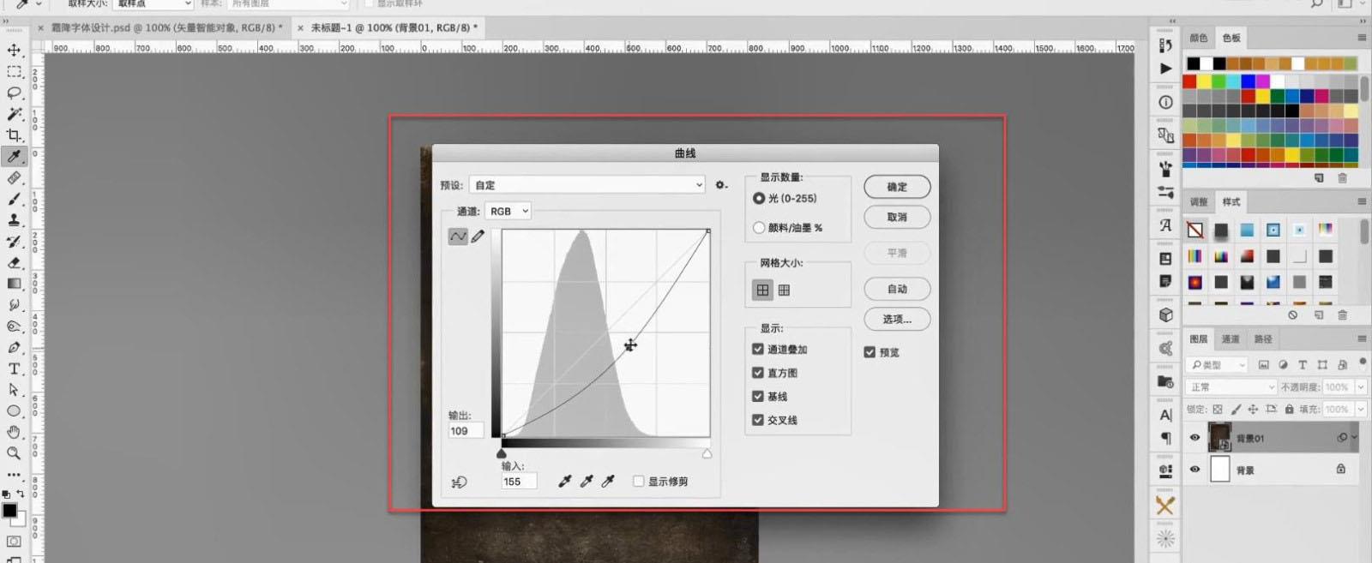Screen dimensions: 1372x563
Task: Click the pencil draw-curve icon in Curves
Action: 478,237
